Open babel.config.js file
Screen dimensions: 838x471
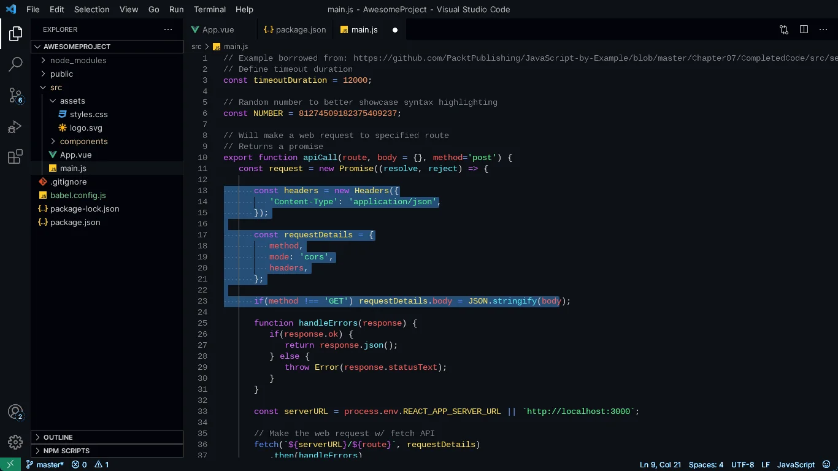107,195
